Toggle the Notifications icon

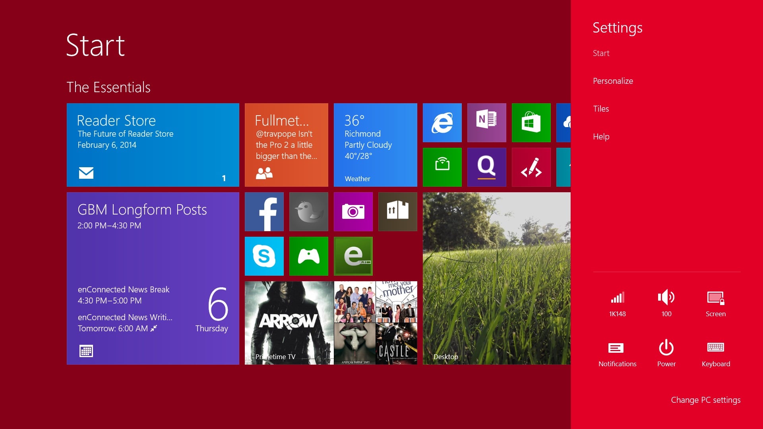point(617,353)
